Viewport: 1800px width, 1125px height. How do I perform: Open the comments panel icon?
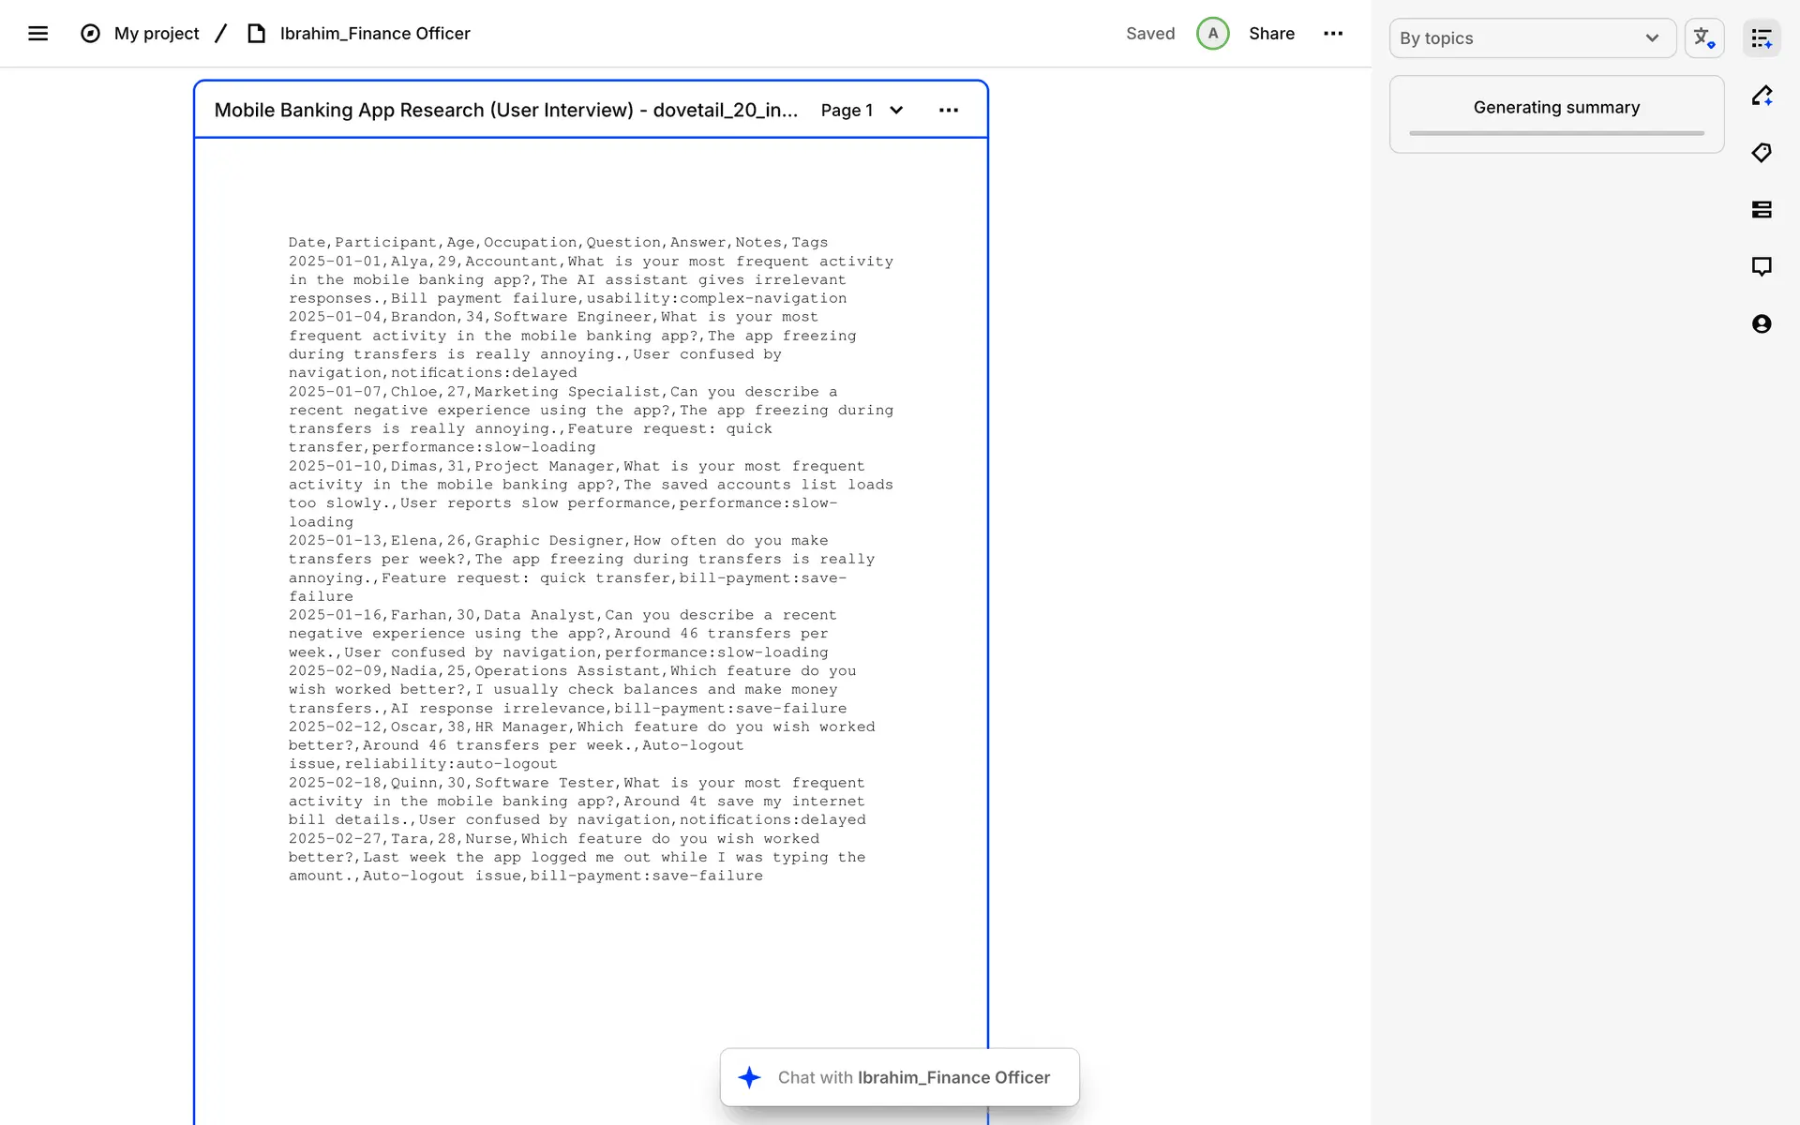click(x=1762, y=267)
